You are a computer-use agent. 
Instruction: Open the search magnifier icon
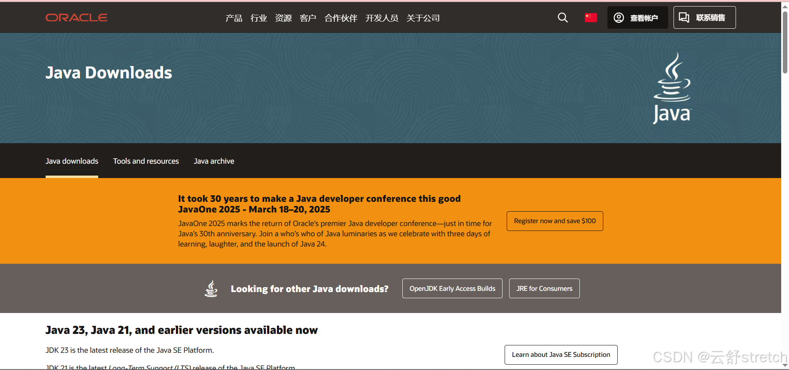[x=563, y=18]
